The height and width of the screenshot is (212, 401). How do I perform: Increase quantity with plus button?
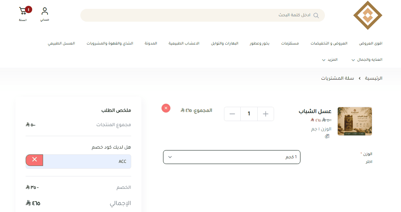(x=266, y=114)
